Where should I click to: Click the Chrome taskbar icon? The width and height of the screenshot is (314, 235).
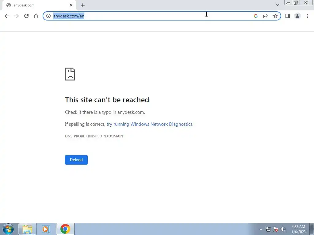tap(65, 229)
